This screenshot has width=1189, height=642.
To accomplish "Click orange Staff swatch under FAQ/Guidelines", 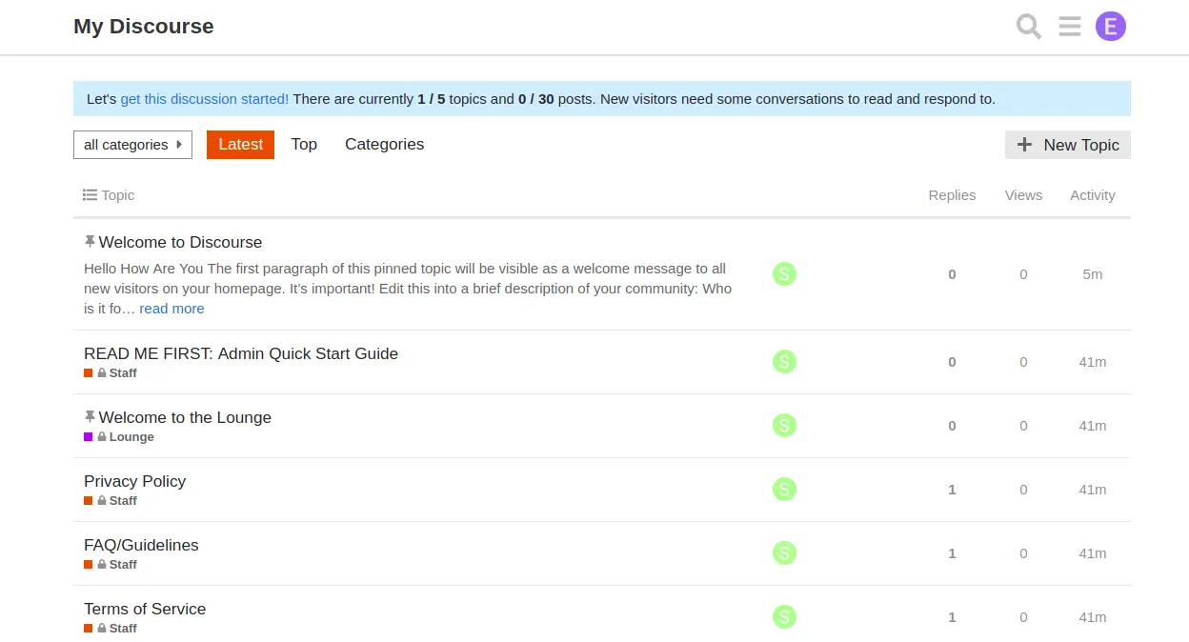I will [x=89, y=565].
